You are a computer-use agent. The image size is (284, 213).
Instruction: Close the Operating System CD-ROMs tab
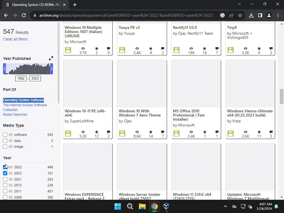(x=64, y=5)
